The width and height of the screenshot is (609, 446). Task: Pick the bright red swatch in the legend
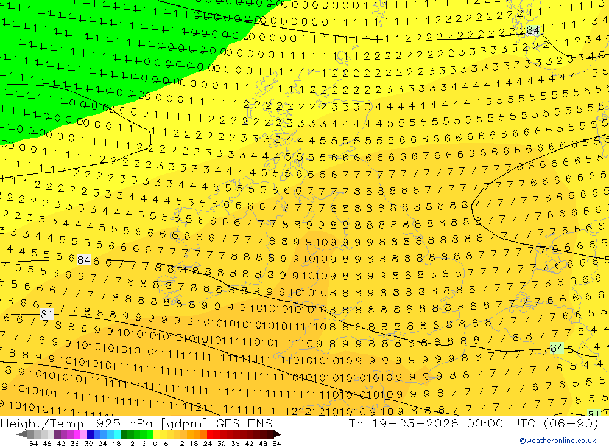pyautogui.click(x=210, y=434)
